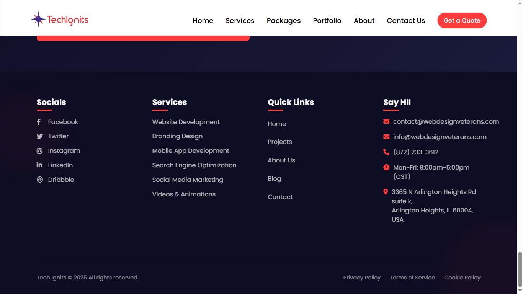Click the Twitter bird icon
Screen dimensions: 523x294
click(39, 136)
